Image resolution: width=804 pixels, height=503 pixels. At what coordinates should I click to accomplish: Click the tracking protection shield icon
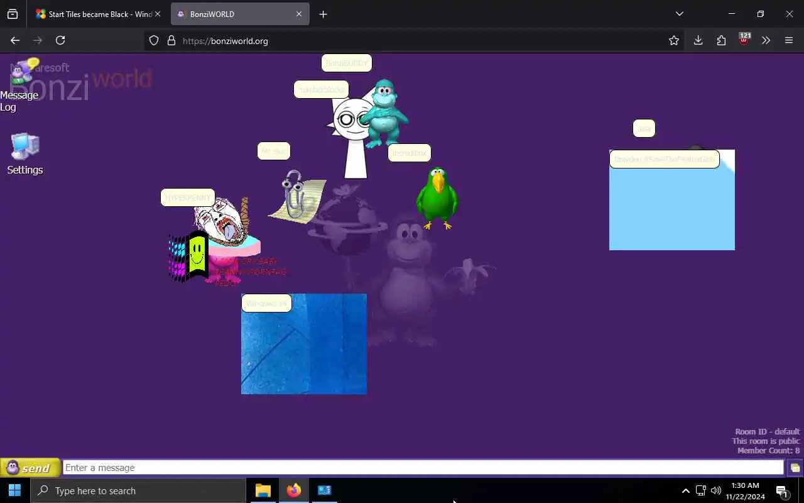154,41
